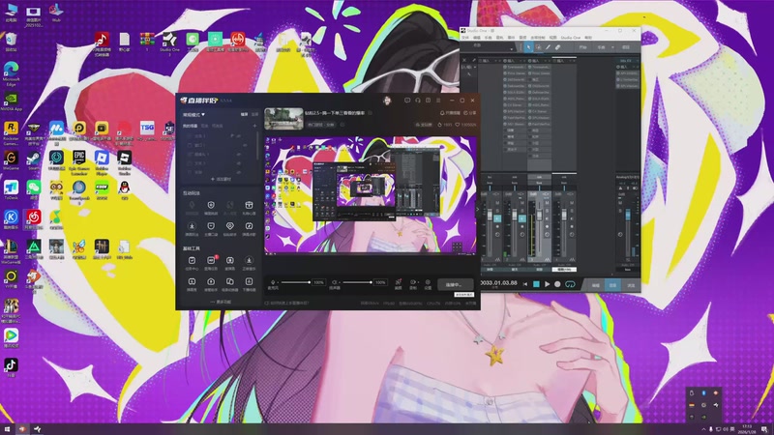Click the 连接中 start streaming button
This screenshot has width=774, height=435.
click(x=456, y=284)
